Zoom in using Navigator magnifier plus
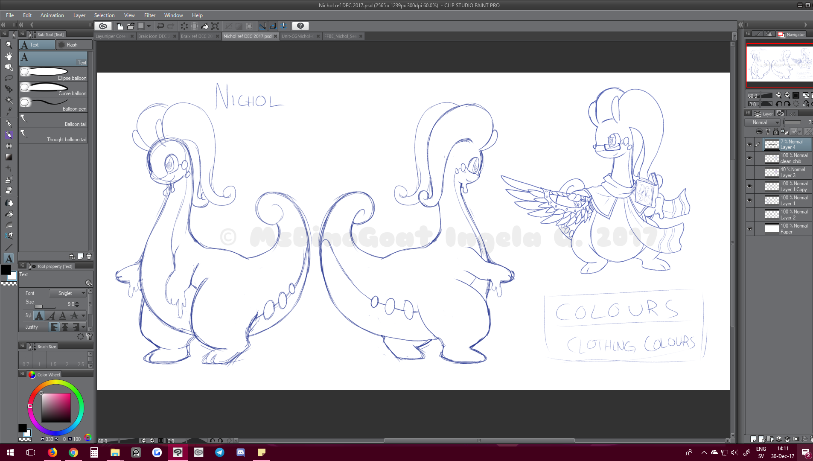This screenshot has height=461, width=813. pyautogui.click(x=787, y=95)
